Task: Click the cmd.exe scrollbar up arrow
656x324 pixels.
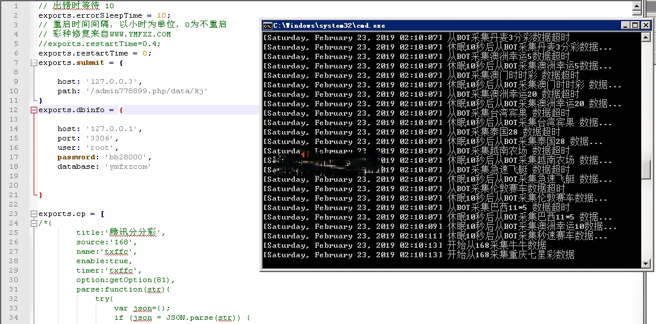Action: [x=645, y=37]
